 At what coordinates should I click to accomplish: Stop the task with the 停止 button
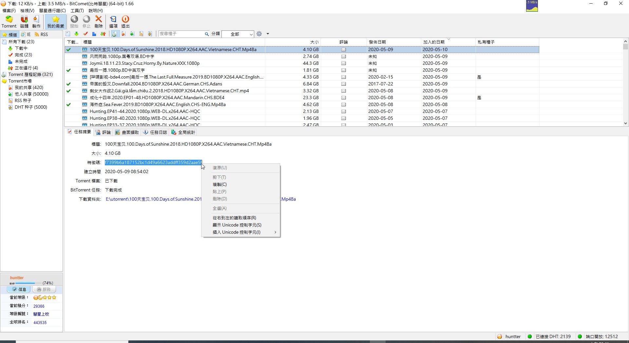coord(86,22)
